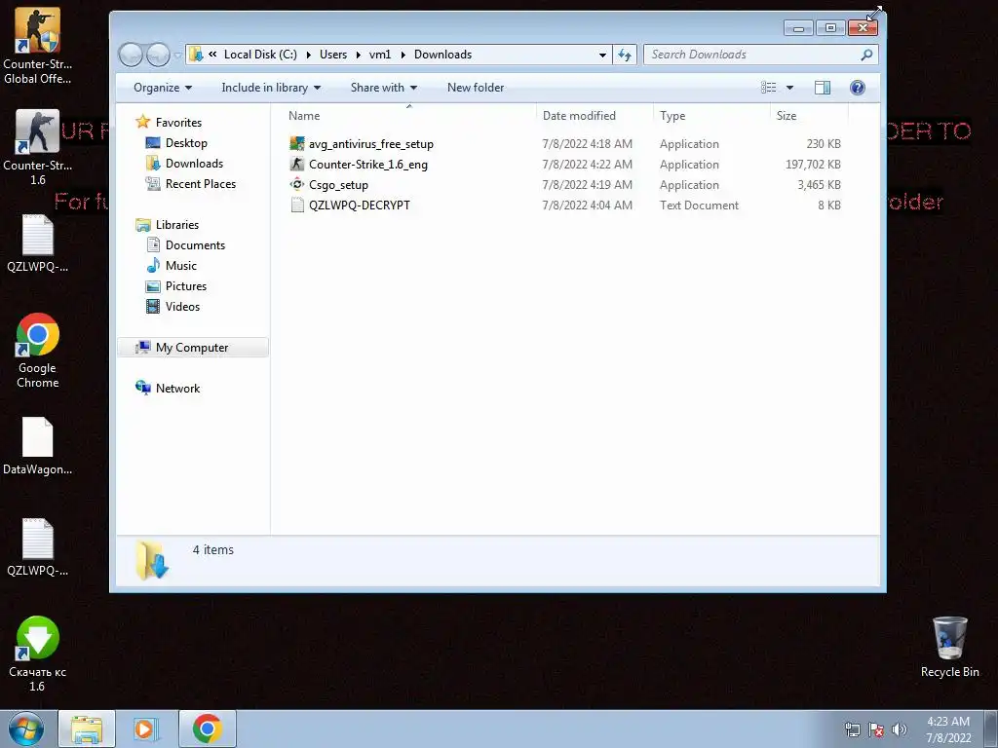Expand the arrow after Users in the path
Image resolution: width=998 pixels, height=748 pixels.
click(359, 55)
